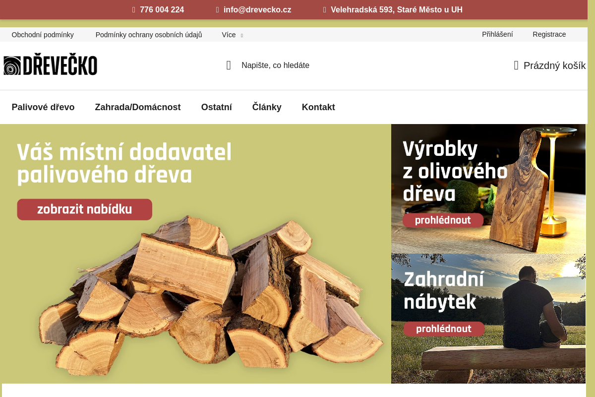Open Obchodní podmínky

coord(43,35)
